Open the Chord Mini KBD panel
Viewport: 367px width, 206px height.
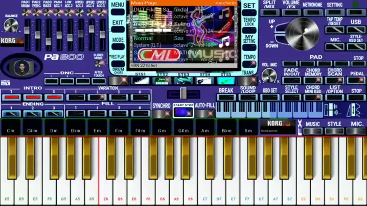[x=313, y=94]
